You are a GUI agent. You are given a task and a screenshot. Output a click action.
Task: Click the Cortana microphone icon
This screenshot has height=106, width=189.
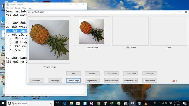pyautogui.click(x=51, y=103)
